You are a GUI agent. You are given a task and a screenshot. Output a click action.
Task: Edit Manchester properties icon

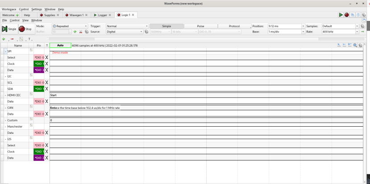coord(31,125)
